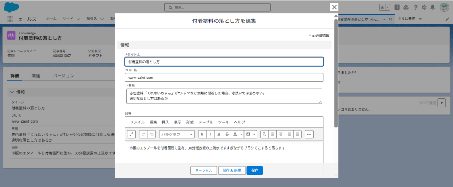453x187 pixels.
Task: Open the favorites list dropdown arrow
Action: coord(388,8)
